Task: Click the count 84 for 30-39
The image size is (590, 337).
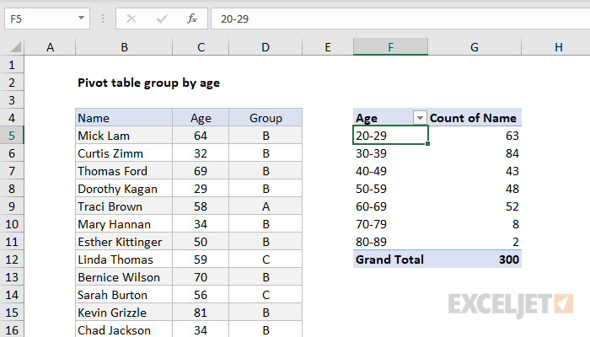Action: tap(475, 153)
